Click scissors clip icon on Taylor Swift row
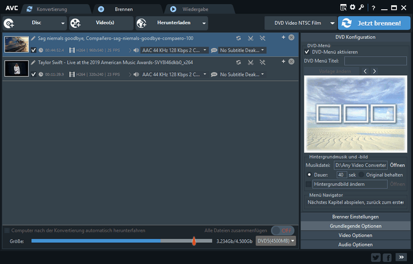The width and height of the screenshot is (413, 264). pos(250,62)
